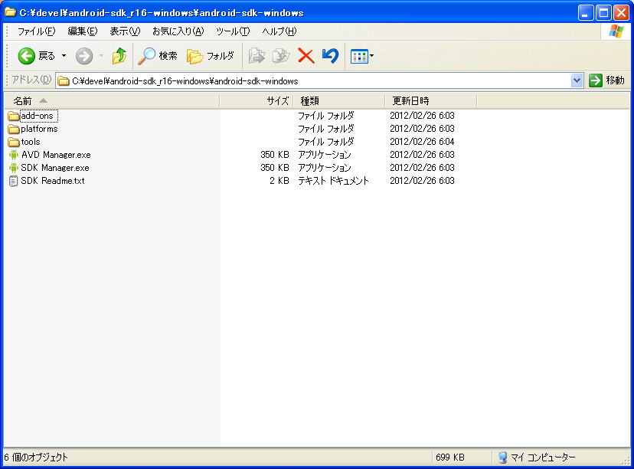Click the folder icon in address bar

(x=63, y=81)
